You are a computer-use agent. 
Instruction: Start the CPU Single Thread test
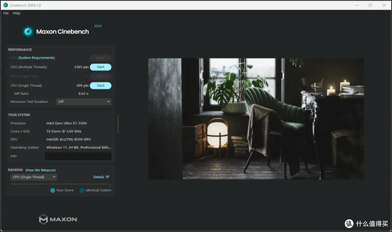(101, 86)
